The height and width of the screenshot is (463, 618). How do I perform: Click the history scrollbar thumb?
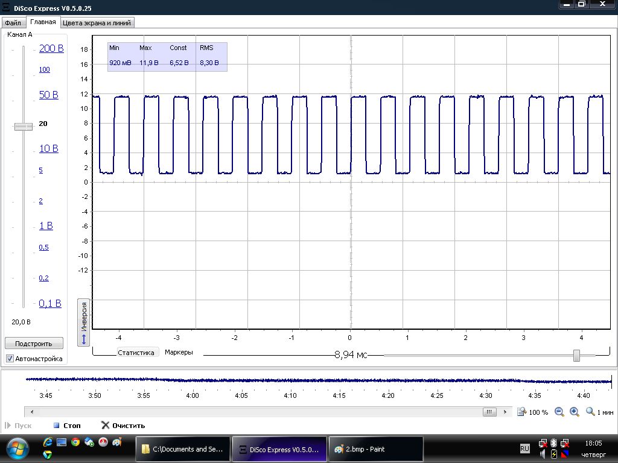(x=489, y=412)
